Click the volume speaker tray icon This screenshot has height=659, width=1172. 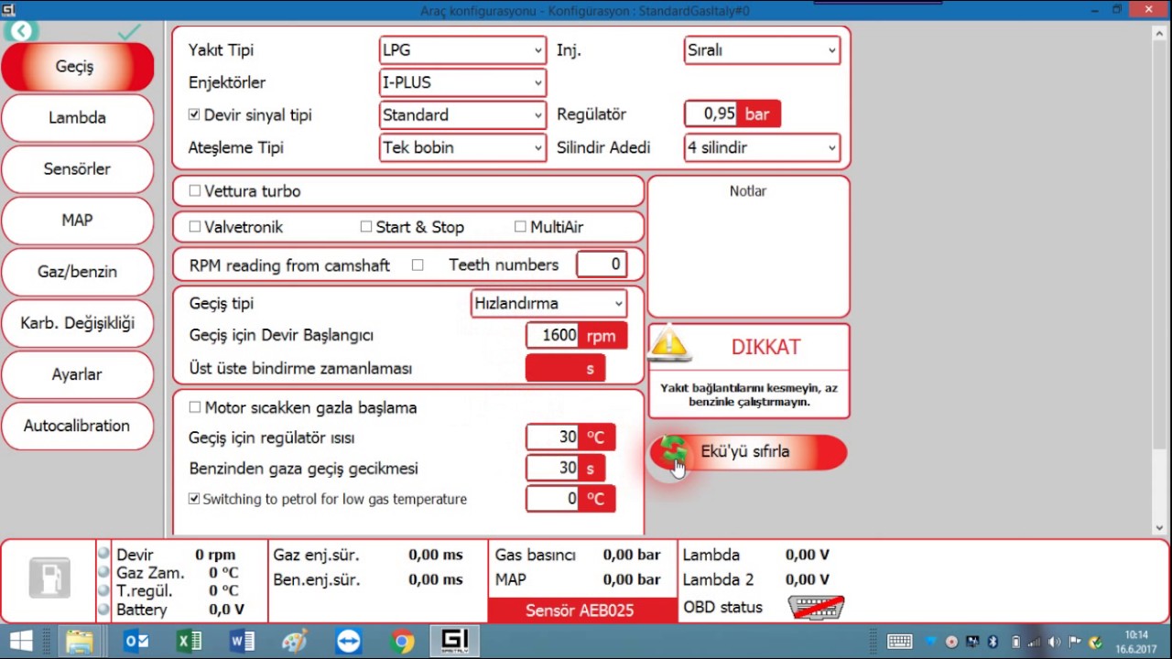1055,642
